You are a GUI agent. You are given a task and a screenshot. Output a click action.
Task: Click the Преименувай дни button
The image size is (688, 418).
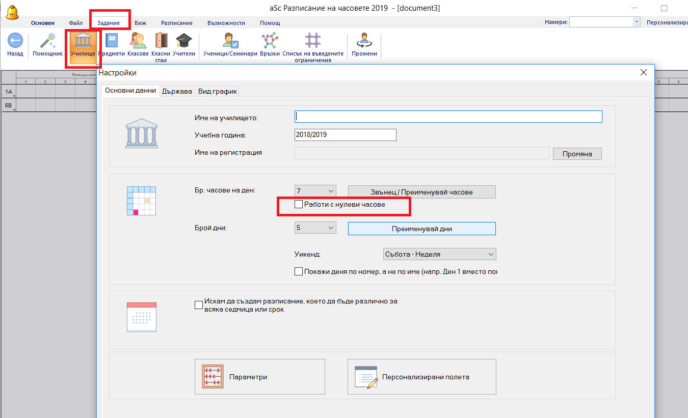pos(421,229)
